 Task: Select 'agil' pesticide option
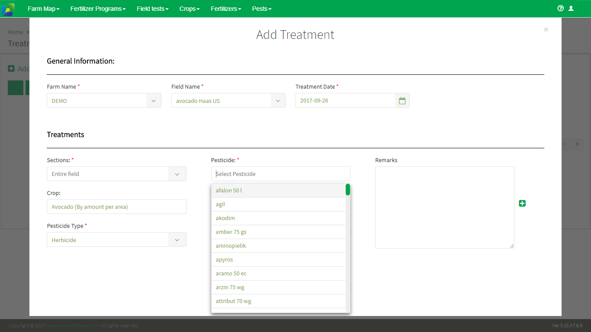coord(279,204)
